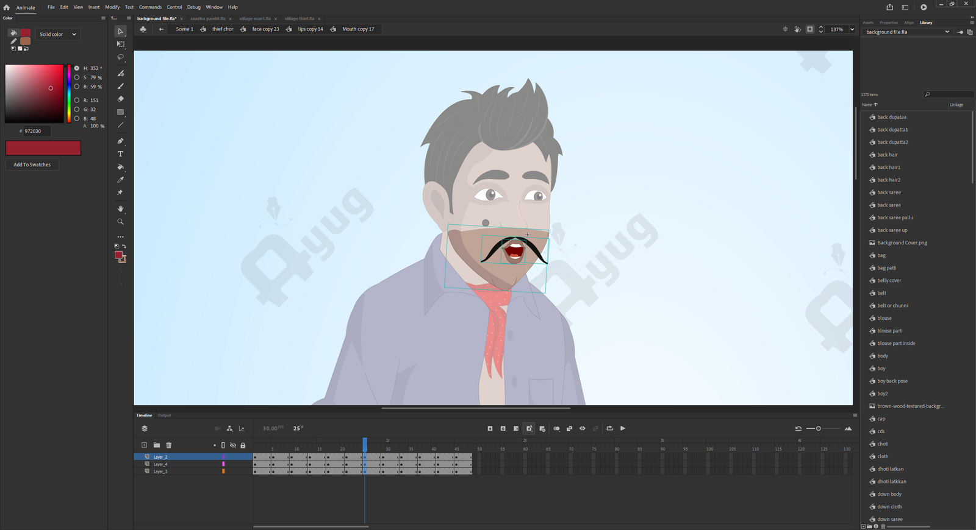
Task: Open the stage zoom 137% dropdown
Action: pos(852,29)
